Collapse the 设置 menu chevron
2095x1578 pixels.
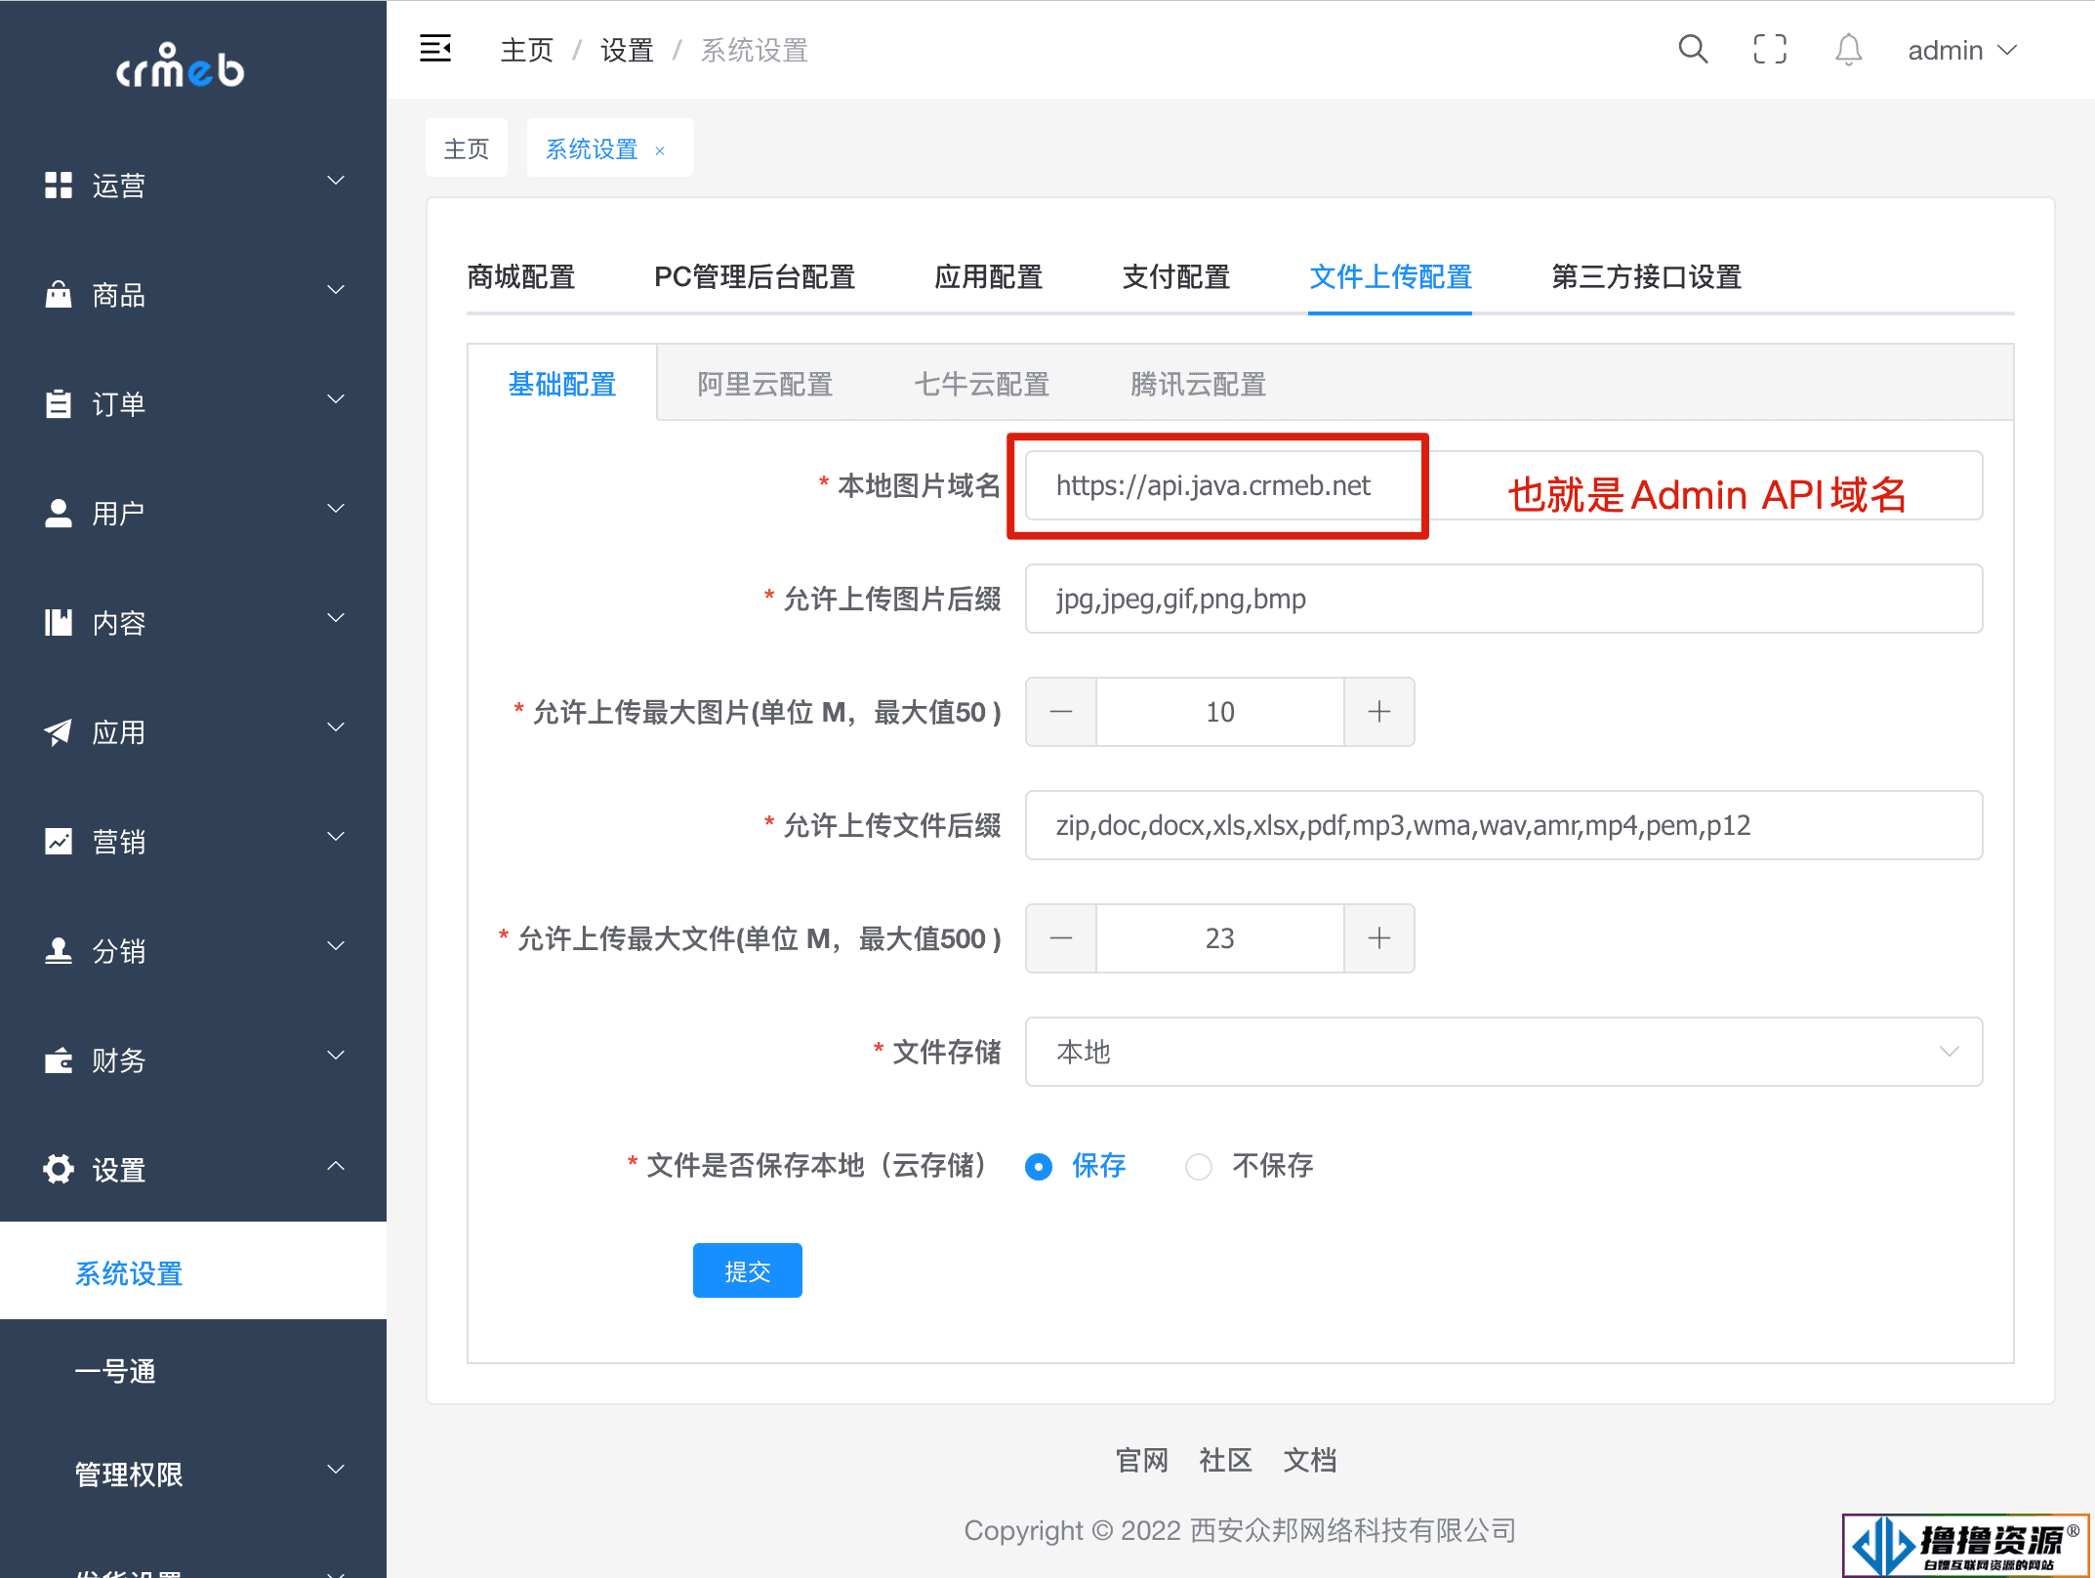tap(336, 1165)
